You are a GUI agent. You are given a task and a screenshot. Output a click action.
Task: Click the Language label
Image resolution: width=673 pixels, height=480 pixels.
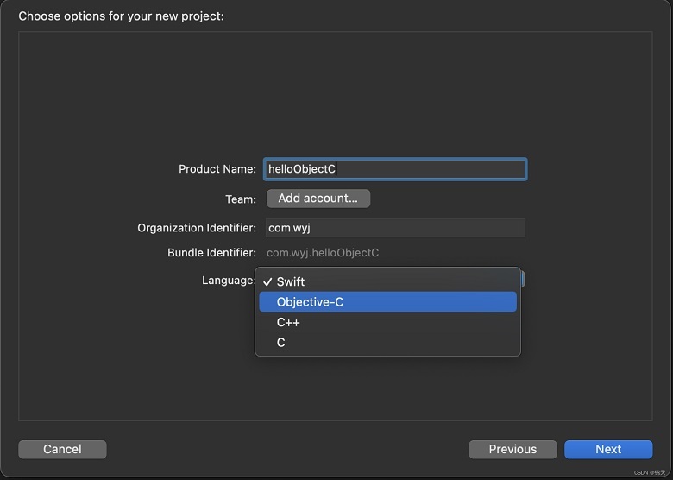tap(229, 281)
